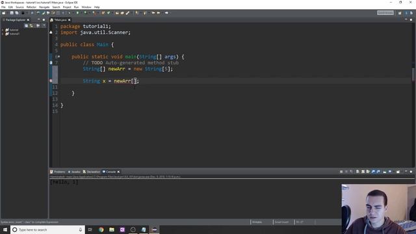The height and width of the screenshot is (234, 416).
Task: Toggle Scroll Lock in Console toolbar
Action: coord(363,172)
